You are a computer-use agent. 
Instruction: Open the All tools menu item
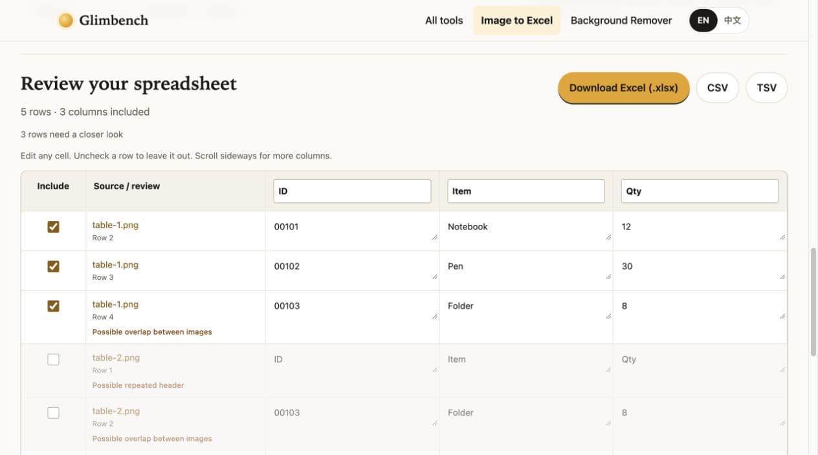[x=444, y=21]
